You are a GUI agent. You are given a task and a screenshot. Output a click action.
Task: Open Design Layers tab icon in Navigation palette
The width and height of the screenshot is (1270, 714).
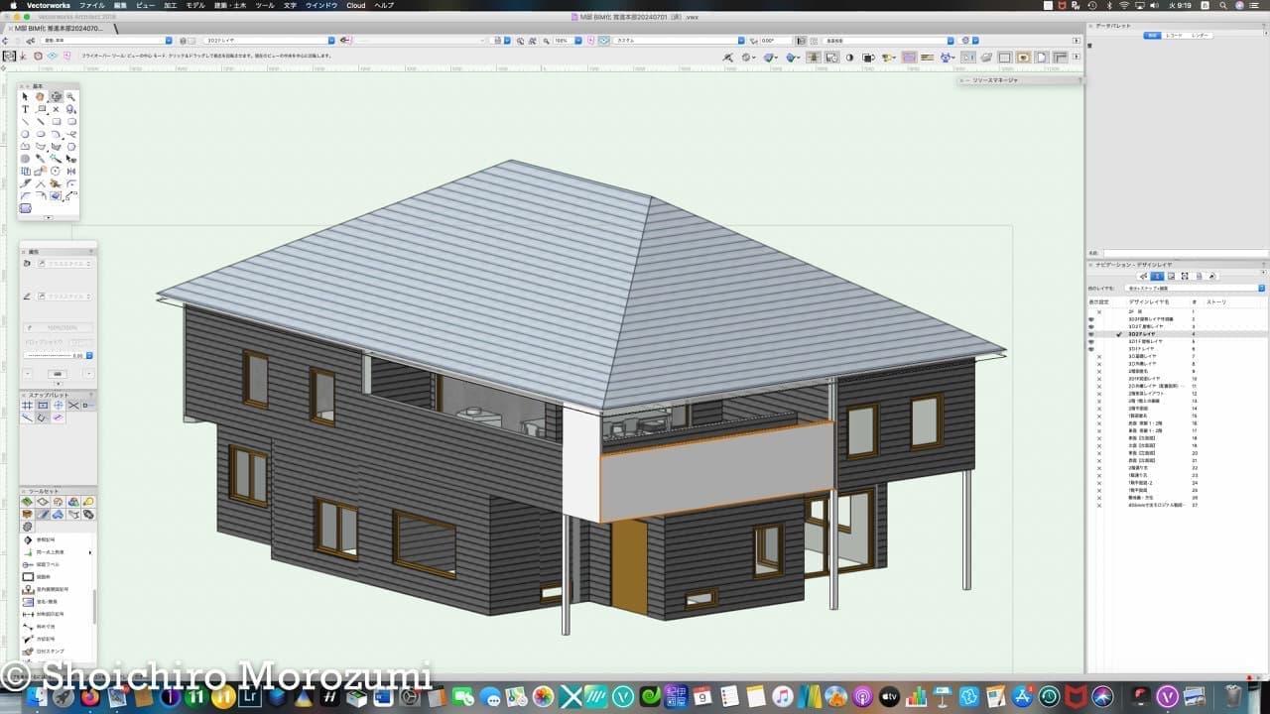(1157, 276)
